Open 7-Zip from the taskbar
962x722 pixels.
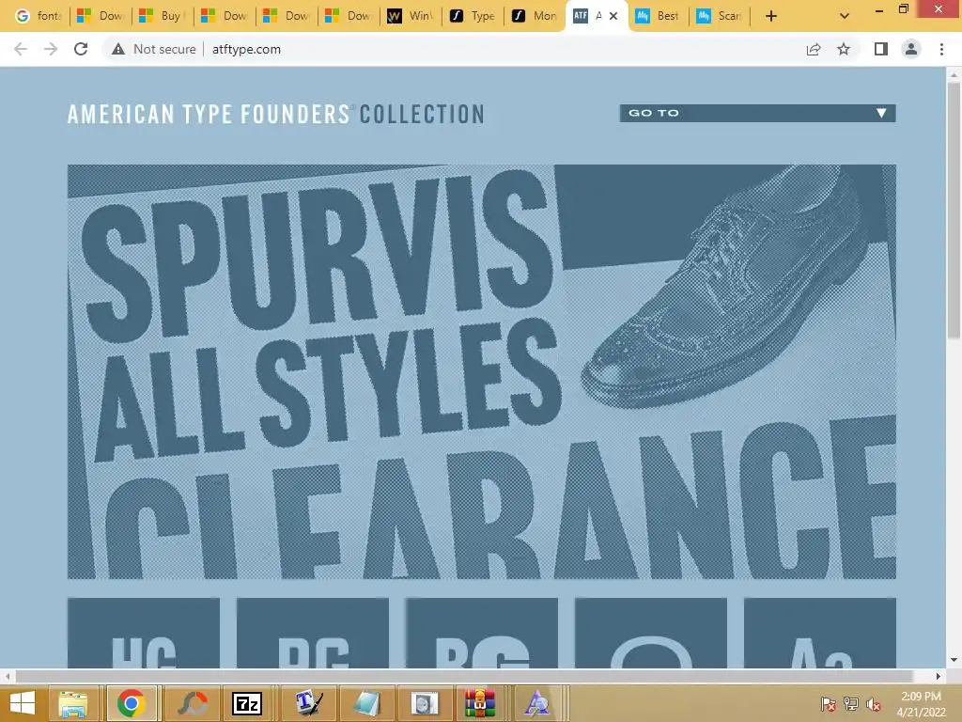coord(247,703)
